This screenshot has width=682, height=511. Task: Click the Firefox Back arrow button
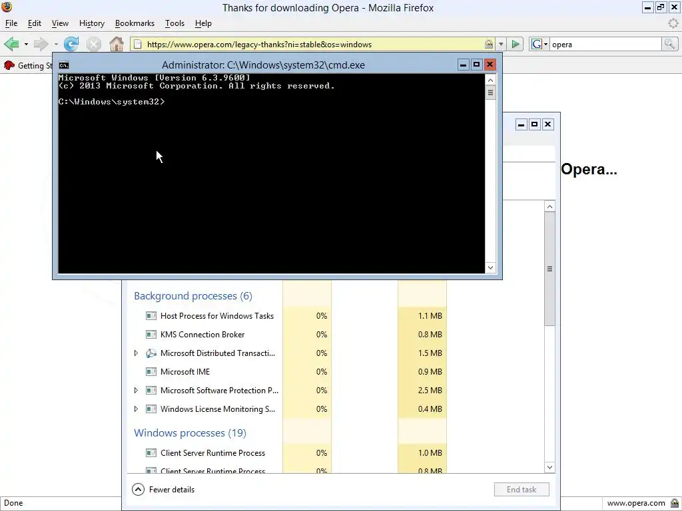[x=11, y=44]
